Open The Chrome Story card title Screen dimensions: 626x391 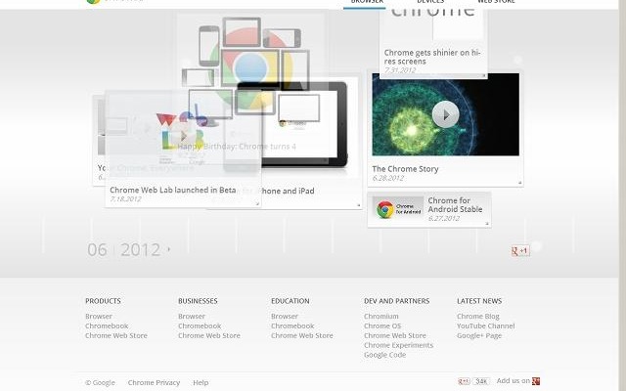pos(405,169)
